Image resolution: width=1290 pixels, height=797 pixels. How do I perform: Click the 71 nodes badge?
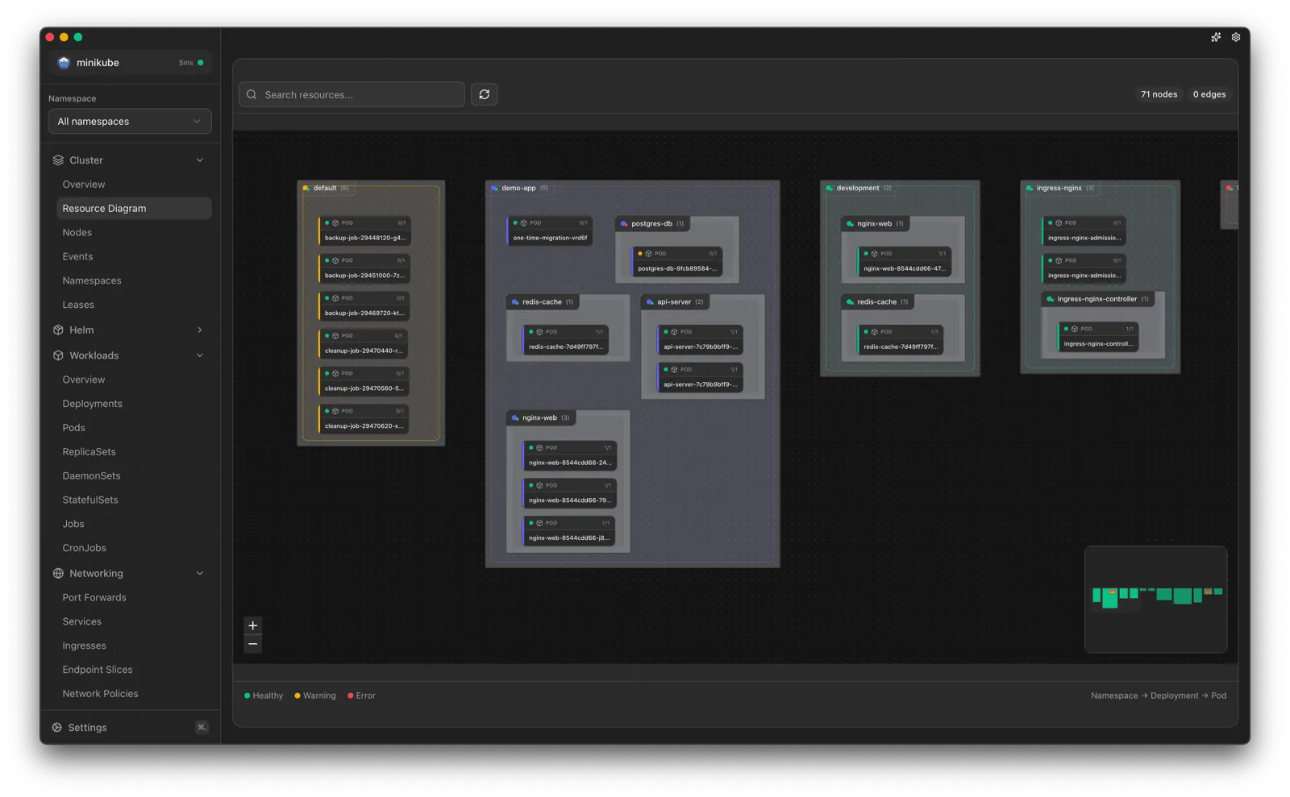tap(1159, 94)
